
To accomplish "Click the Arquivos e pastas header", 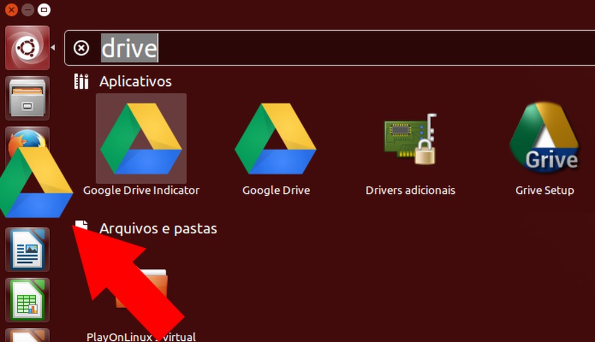I will coord(158,228).
